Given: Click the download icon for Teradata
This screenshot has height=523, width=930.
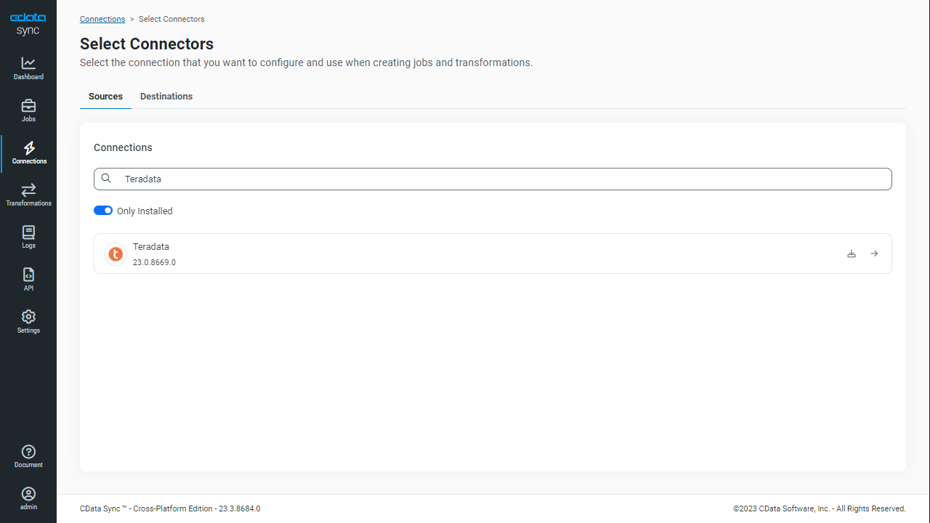Looking at the screenshot, I should (x=852, y=254).
